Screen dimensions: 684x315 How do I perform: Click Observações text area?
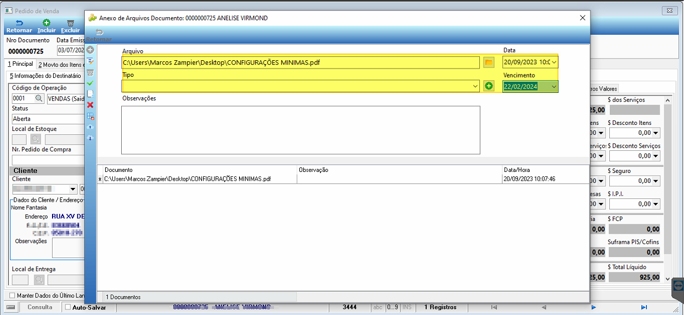click(x=300, y=130)
